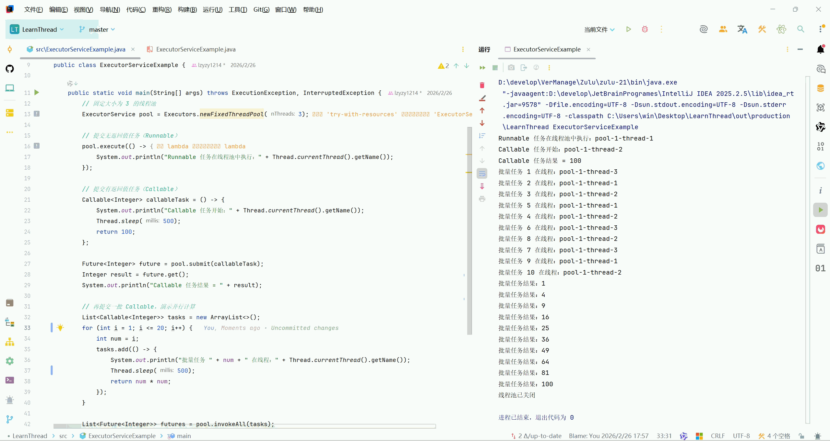Click the search magnifier in top toolbar
This screenshot has height=441, width=830.
tap(800, 29)
